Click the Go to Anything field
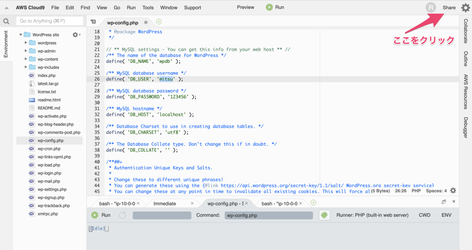The image size is (472, 250). pos(50,21)
